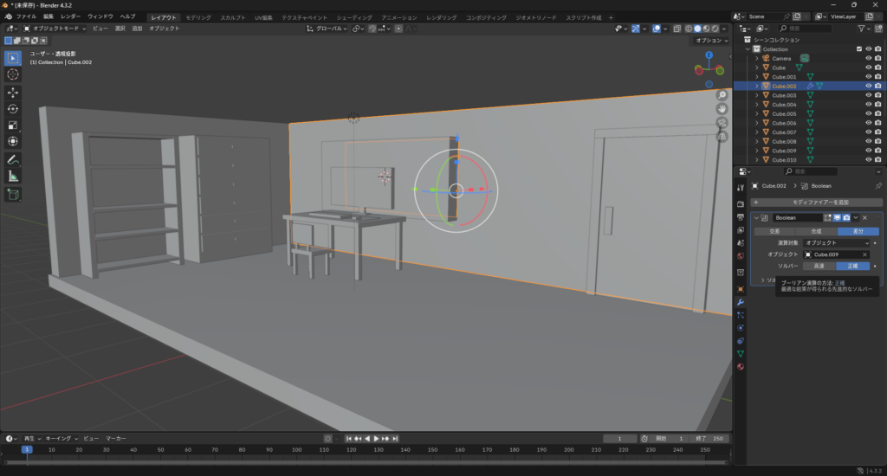The height and width of the screenshot is (476, 887).
Task: Activate the 3D Cursor tool
Action: 13,74
